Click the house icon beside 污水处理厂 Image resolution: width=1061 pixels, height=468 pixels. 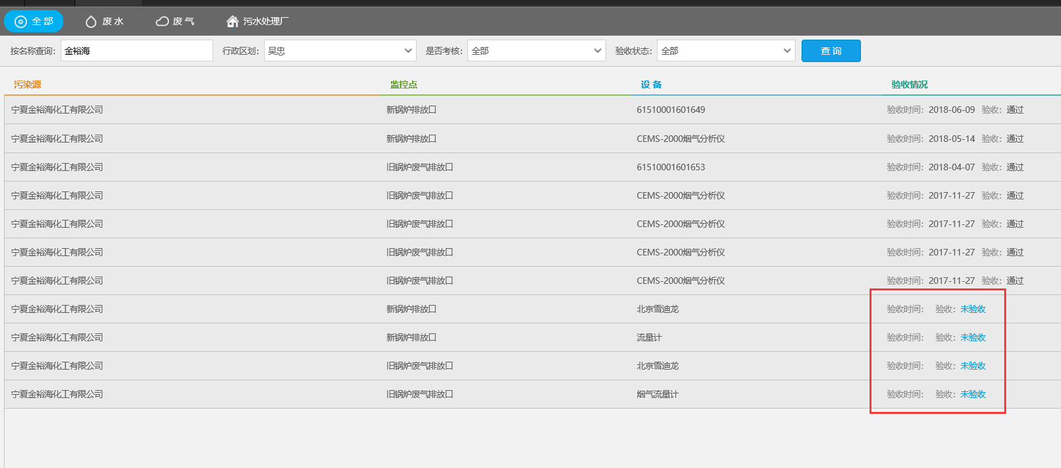point(232,22)
